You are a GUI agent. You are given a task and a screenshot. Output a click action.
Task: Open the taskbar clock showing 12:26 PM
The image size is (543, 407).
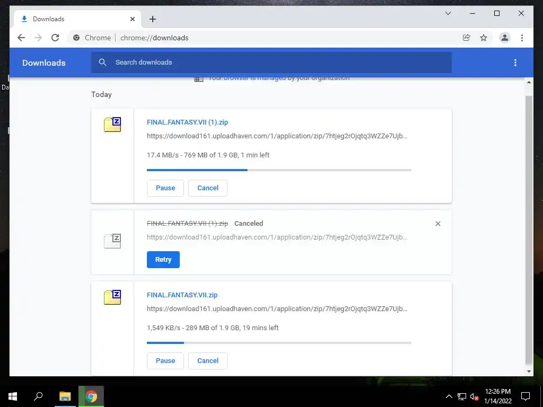498,396
